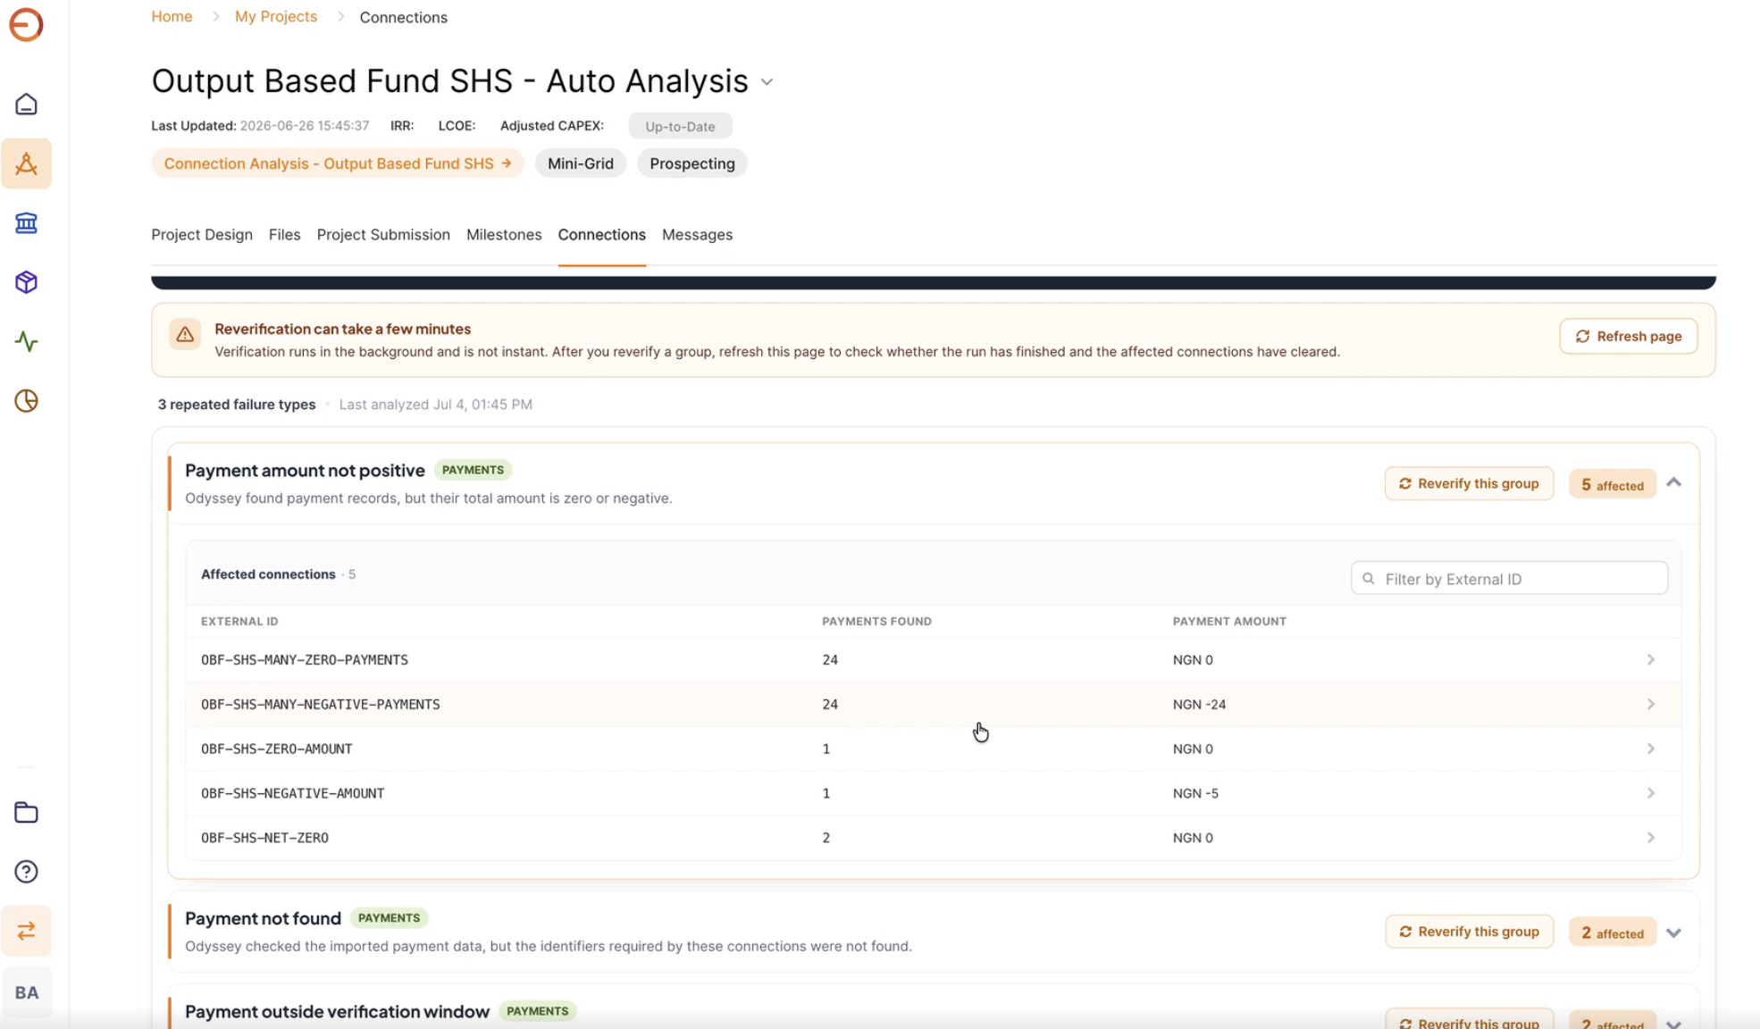Click the Payment Amount column header
This screenshot has height=1029, width=1760.
tap(1229, 622)
